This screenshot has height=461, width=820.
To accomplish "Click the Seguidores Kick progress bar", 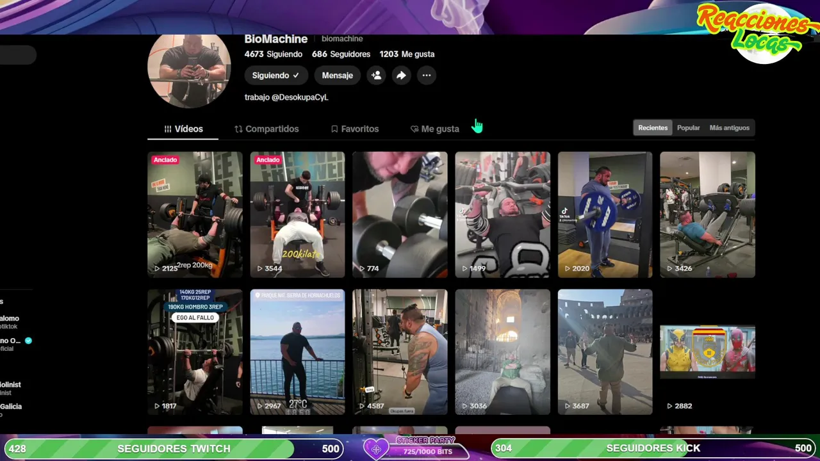I will [x=653, y=448].
